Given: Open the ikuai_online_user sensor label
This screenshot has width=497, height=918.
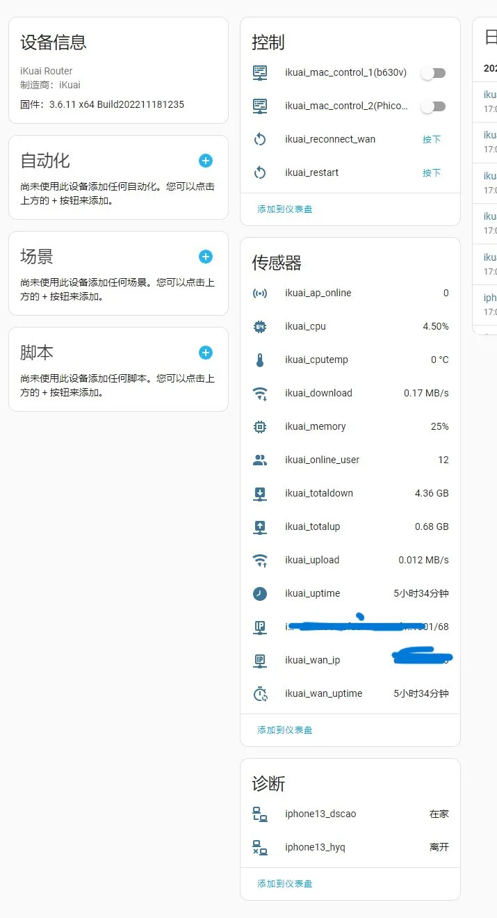Looking at the screenshot, I should [x=322, y=460].
